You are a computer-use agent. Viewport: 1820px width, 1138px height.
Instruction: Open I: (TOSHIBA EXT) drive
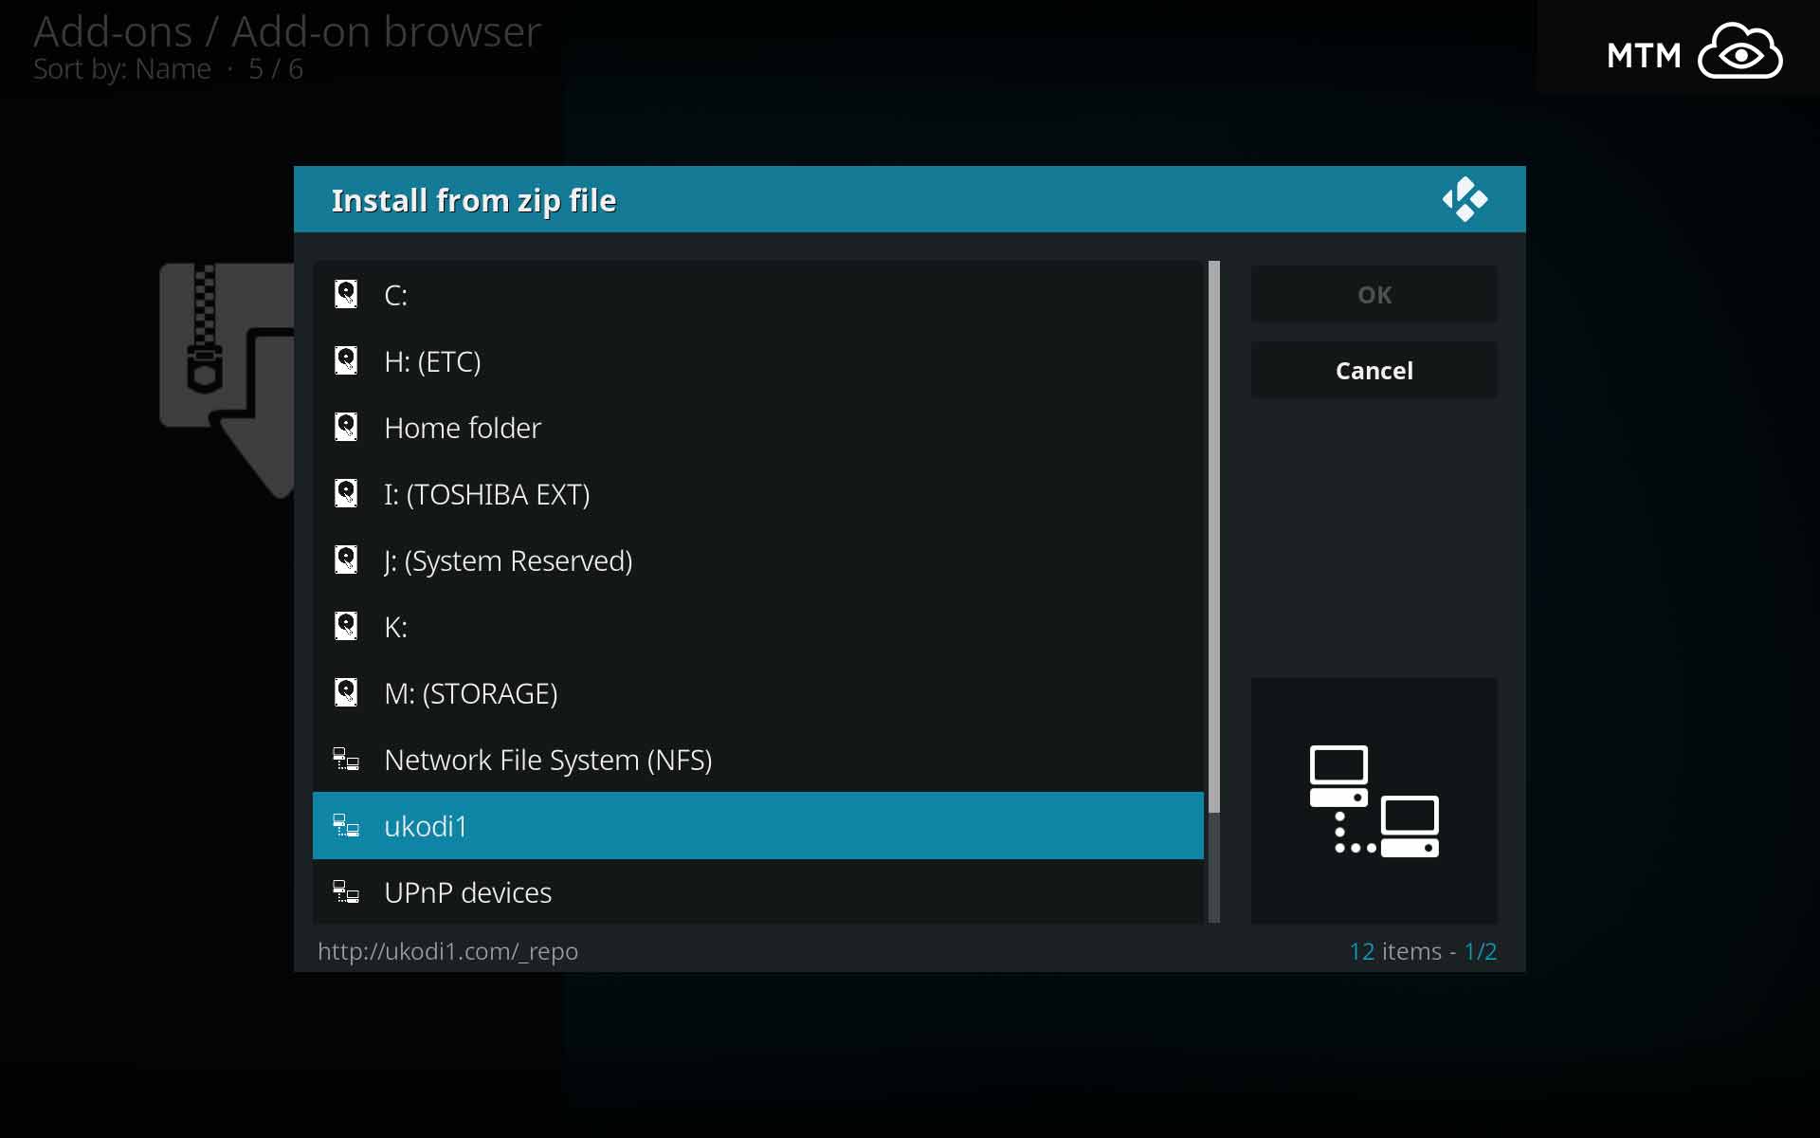(758, 493)
